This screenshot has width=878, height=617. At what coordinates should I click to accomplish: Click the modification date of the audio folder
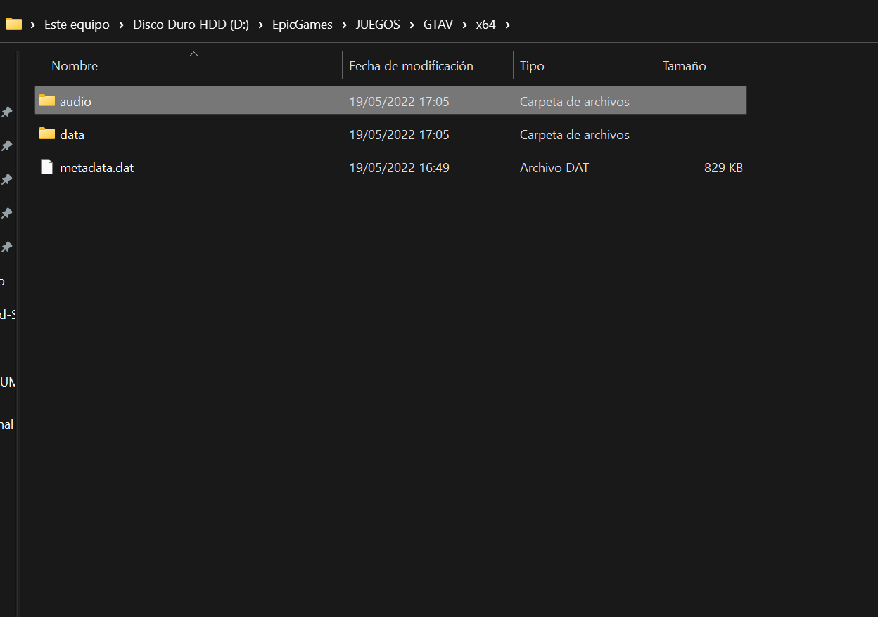click(399, 101)
